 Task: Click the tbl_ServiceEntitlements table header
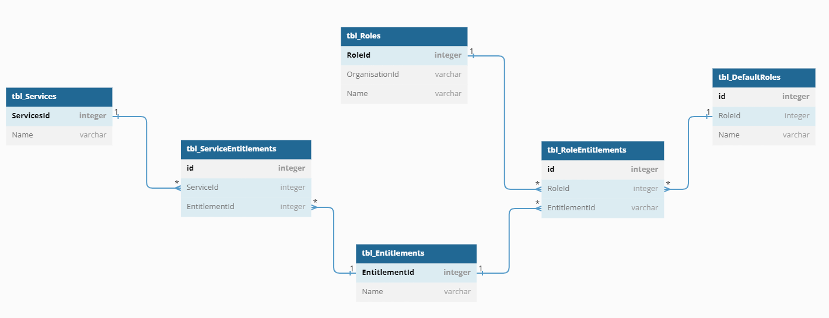pyautogui.click(x=246, y=149)
